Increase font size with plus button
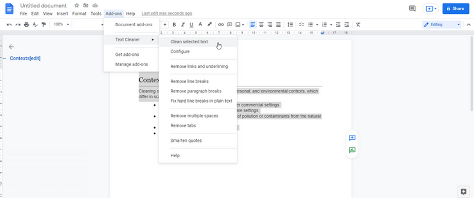 click(x=165, y=25)
